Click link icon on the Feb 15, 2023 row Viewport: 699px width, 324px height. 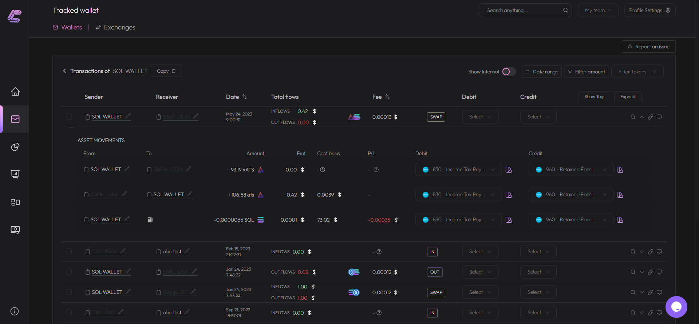pyautogui.click(x=650, y=252)
